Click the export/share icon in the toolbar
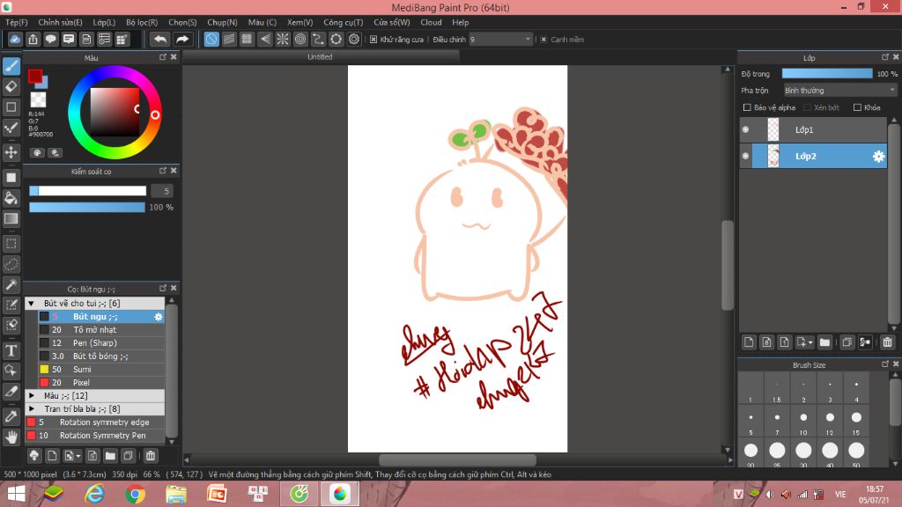This screenshot has width=902, height=507. [x=33, y=39]
